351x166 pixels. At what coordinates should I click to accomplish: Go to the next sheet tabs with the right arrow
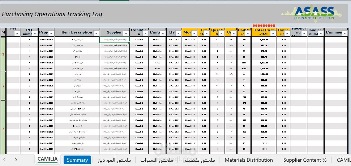tap(16, 160)
